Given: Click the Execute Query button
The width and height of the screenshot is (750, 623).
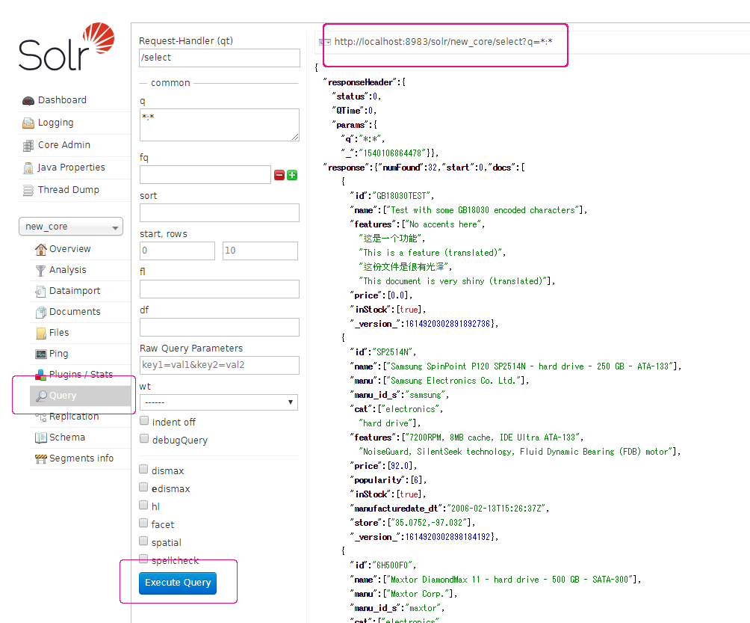Looking at the screenshot, I should tap(178, 583).
